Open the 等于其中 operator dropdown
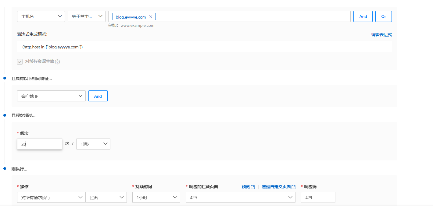Image resolution: width=433 pixels, height=211 pixels. tap(86, 16)
